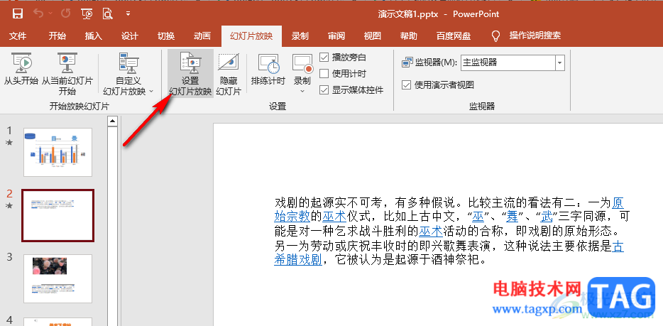The height and width of the screenshot is (326, 663).
Task: Select slide 3 thumbnail with photo
Action: click(58, 278)
